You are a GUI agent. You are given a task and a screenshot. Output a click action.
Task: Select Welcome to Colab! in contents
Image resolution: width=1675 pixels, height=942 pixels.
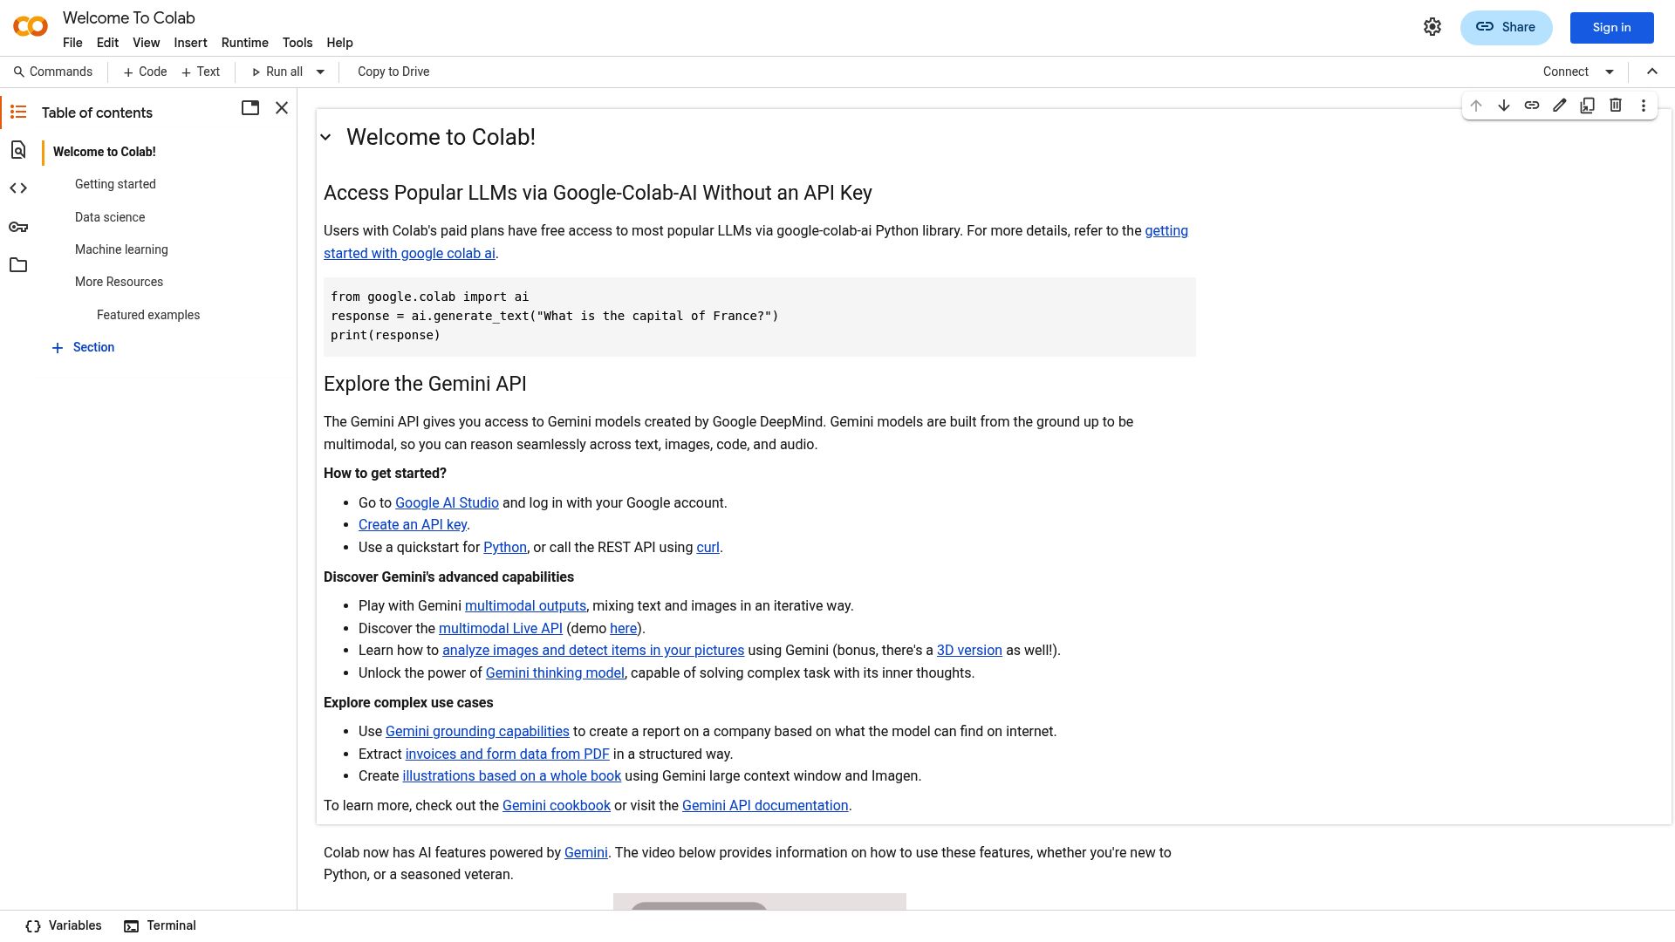click(x=105, y=152)
